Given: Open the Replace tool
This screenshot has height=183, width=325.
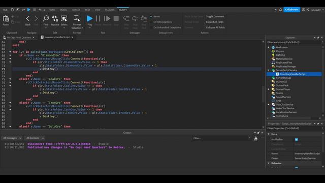Looking at the screenshot, I should coord(55,19).
